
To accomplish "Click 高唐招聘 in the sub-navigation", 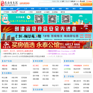I will [x=38, y=12].
